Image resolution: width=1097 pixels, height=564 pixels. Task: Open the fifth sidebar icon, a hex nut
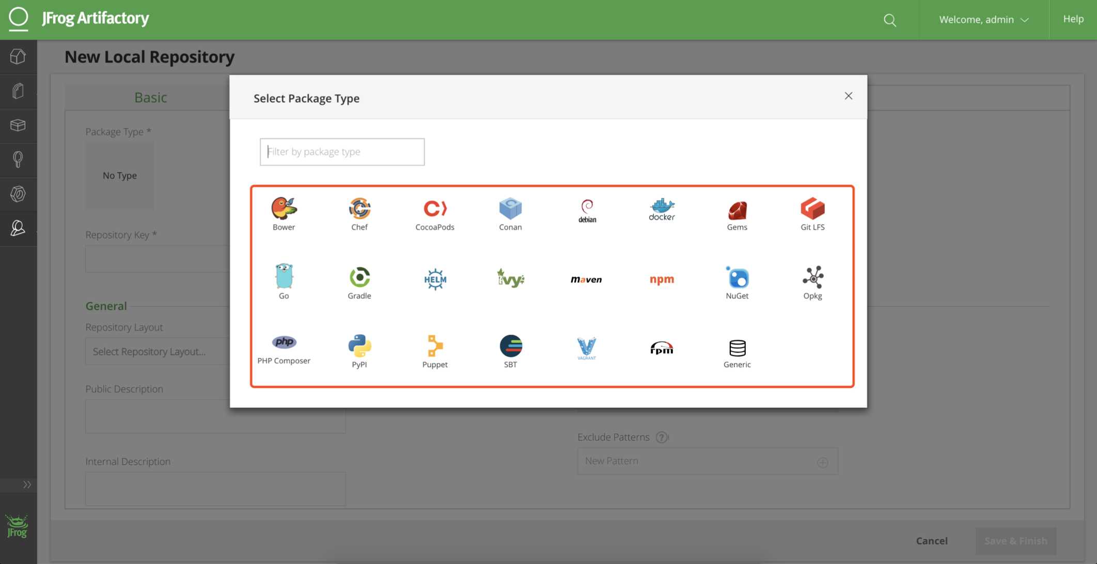click(18, 194)
